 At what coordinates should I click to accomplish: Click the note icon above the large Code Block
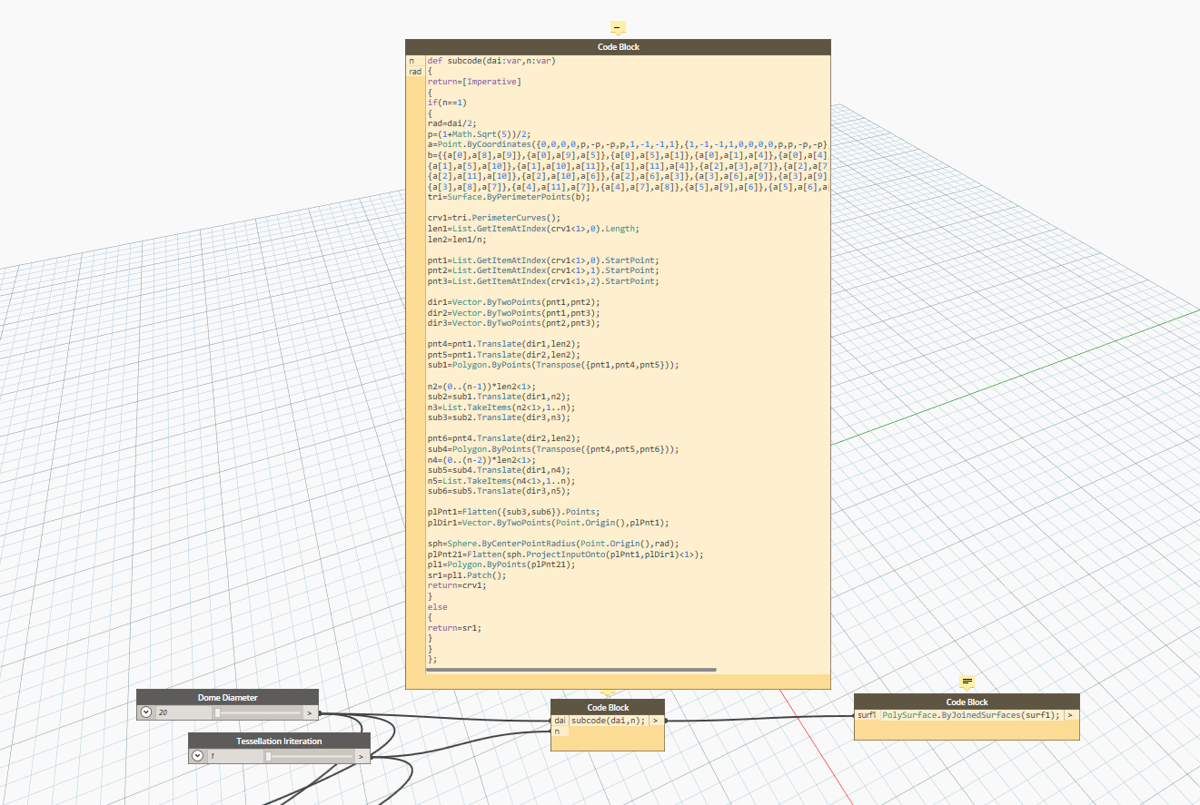(618, 28)
